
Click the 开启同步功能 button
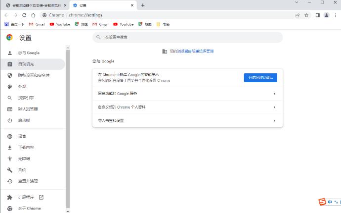click(x=260, y=78)
